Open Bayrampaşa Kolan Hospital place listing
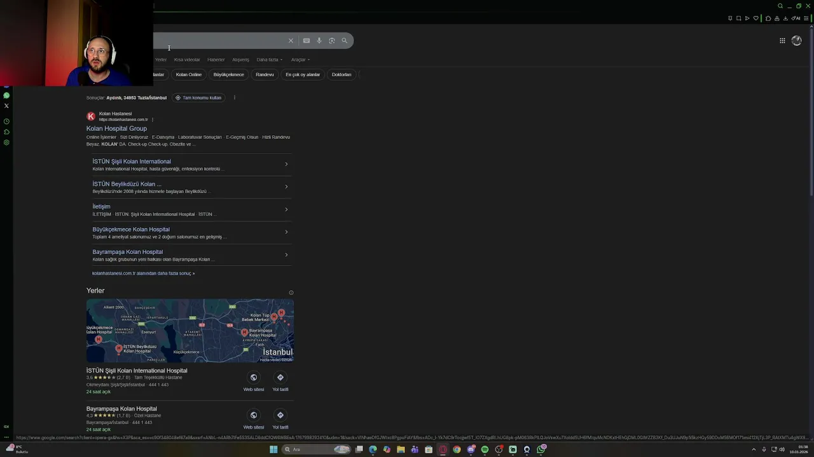The image size is (814, 457). coord(121,409)
